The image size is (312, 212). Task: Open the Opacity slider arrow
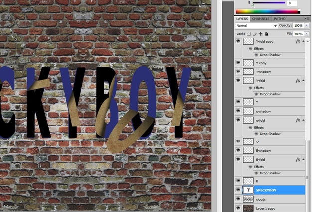coord(306,25)
